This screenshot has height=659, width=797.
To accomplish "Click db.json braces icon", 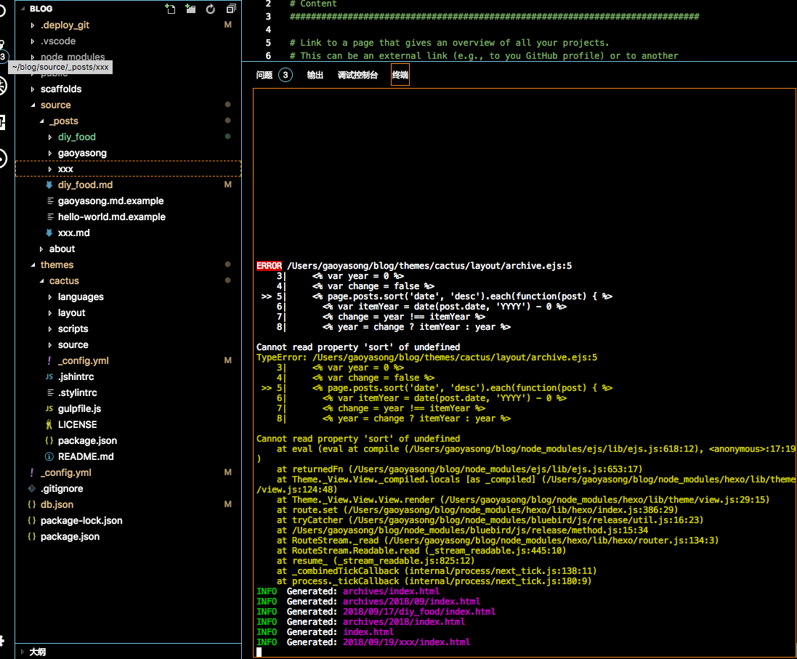I will point(32,504).
